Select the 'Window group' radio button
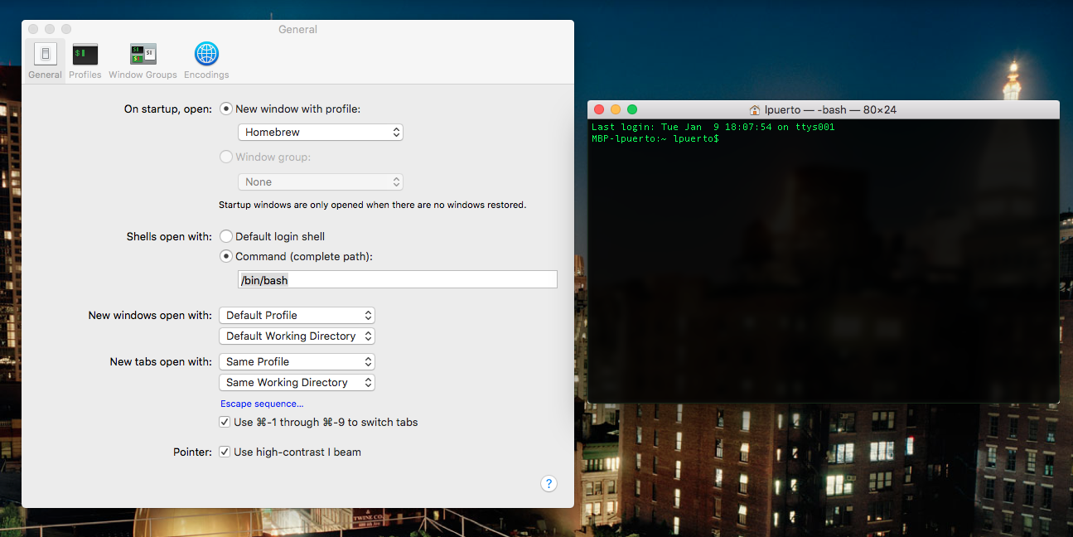This screenshot has width=1073, height=537. coord(226,157)
